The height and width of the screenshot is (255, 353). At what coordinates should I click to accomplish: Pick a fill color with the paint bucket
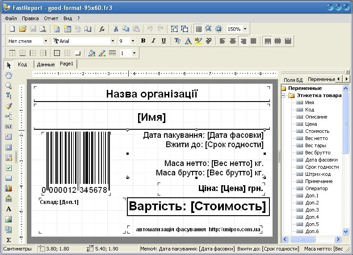click(92, 53)
